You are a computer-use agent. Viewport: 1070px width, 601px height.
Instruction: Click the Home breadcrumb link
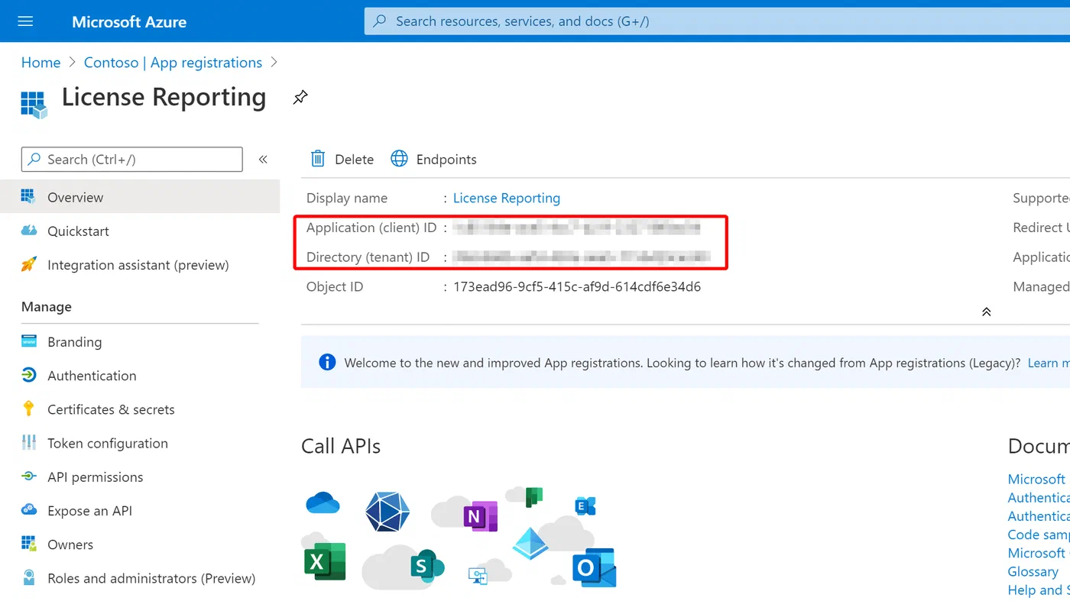point(41,63)
